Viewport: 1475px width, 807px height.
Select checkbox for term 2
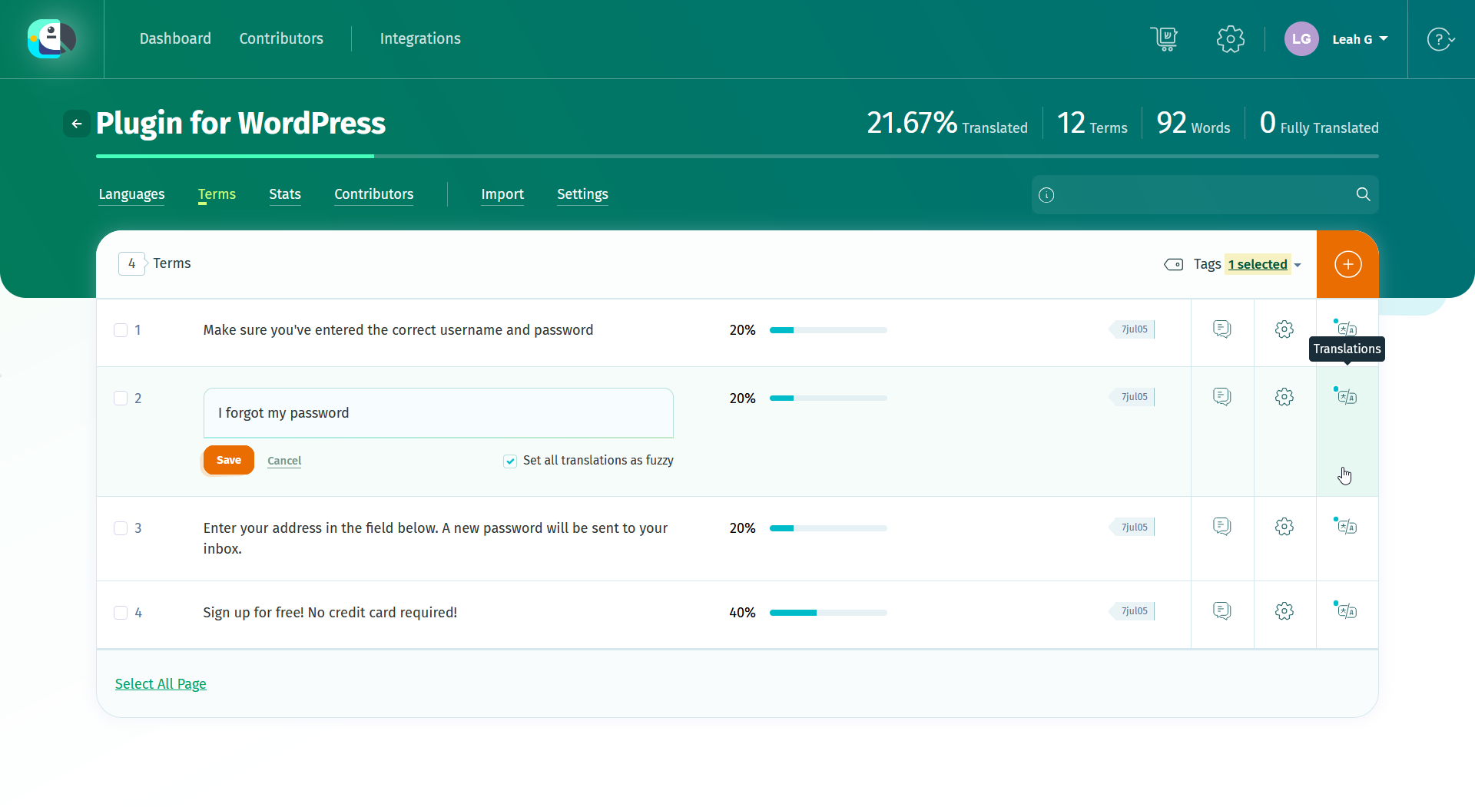tap(121, 398)
